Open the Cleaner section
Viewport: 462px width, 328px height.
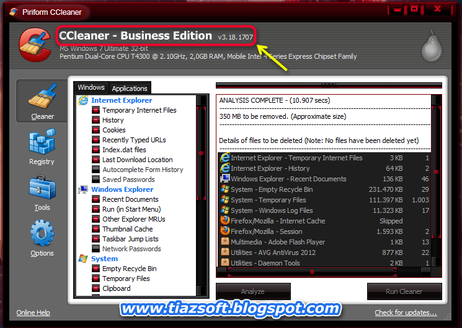(x=42, y=101)
